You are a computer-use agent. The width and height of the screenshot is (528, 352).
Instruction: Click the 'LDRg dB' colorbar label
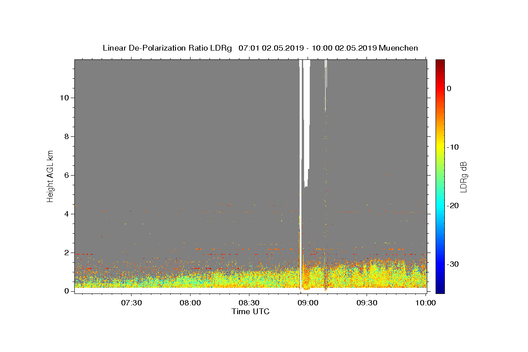(x=463, y=177)
